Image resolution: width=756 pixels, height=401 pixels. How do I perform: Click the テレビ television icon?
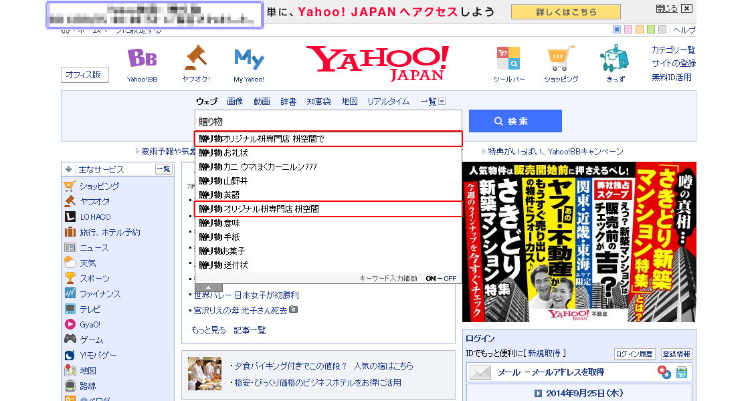[70, 309]
